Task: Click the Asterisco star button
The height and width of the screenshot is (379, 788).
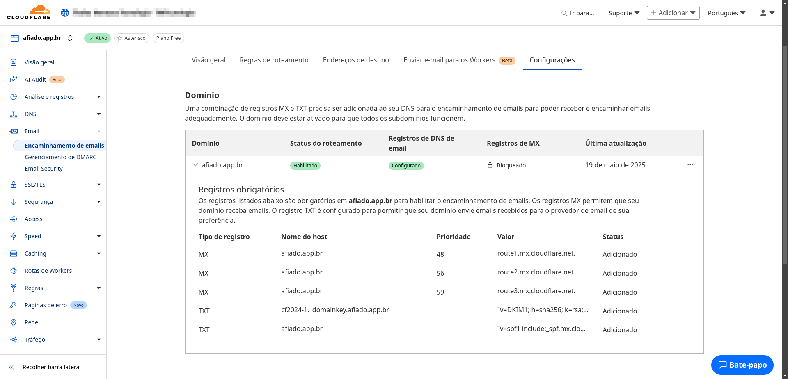Action: pos(132,38)
